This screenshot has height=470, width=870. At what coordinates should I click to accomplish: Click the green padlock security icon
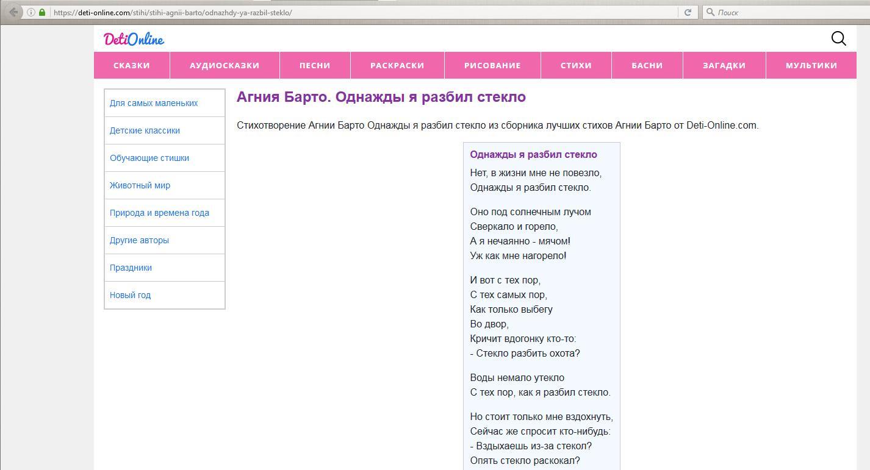[x=42, y=12]
